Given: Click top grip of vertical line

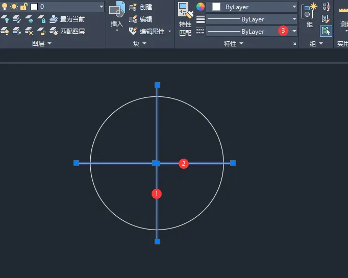Looking at the screenshot, I should click(157, 85).
